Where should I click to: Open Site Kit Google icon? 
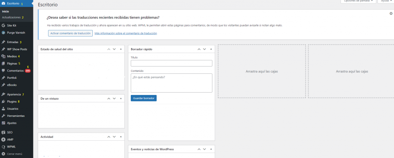3,25
